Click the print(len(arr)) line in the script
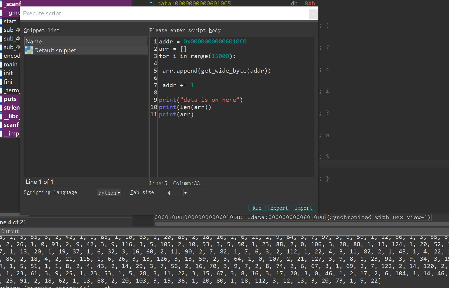Viewport: 449px width, 288px height. pyautogui.click(x=185, y=107)
